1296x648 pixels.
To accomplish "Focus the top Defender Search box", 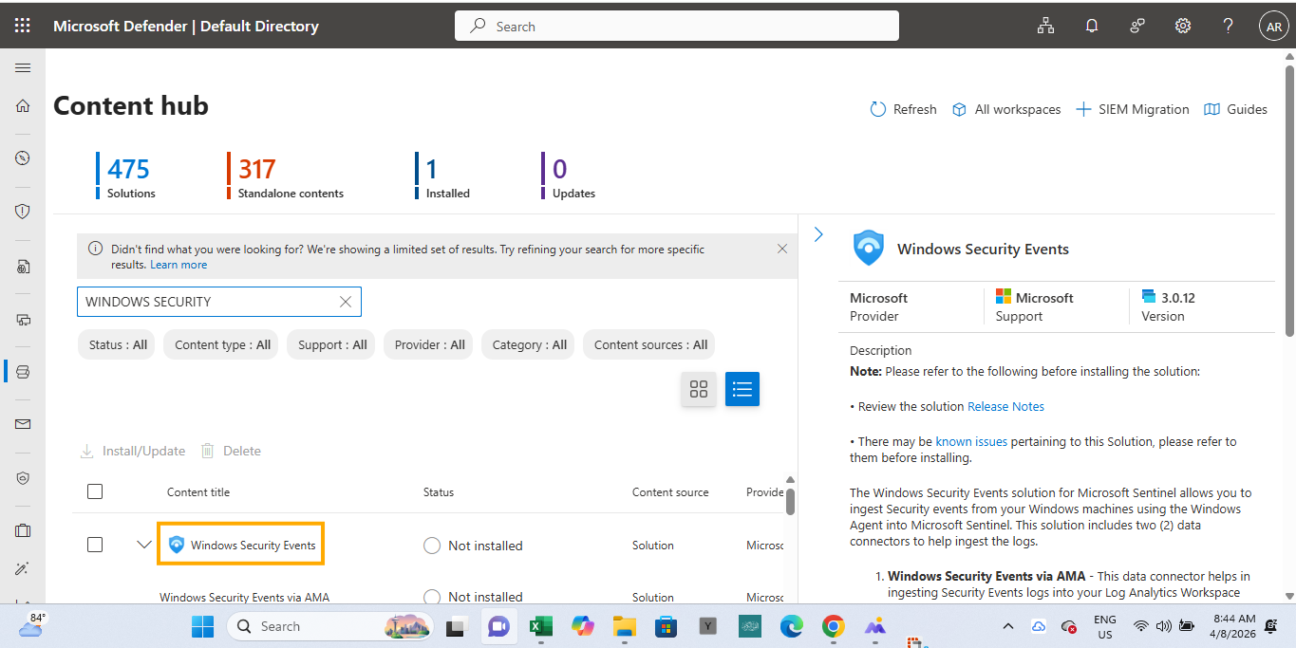I will (677, 26).
